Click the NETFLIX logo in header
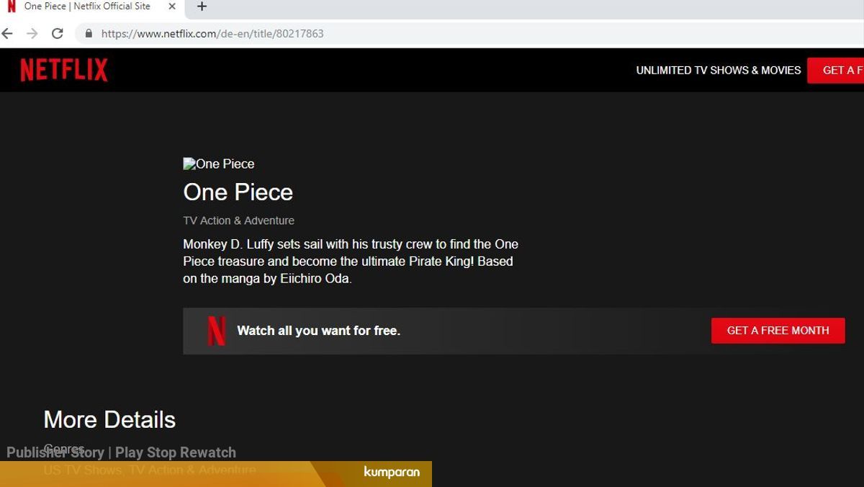The height and width of the screenshot is (487, 864). coord(64,70)
